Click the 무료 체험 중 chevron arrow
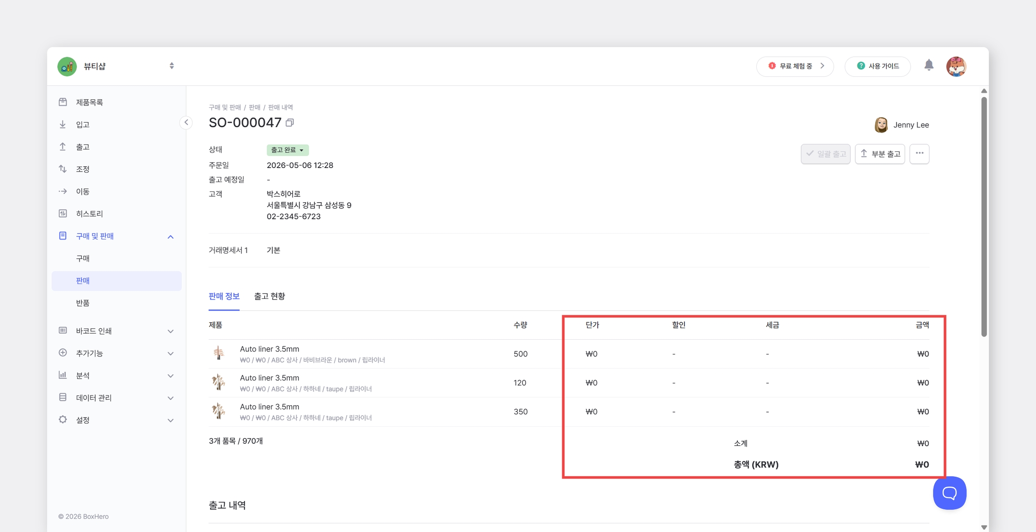Image resolution: width=1036 pixels, height=532 pixels. coord(822,66)
